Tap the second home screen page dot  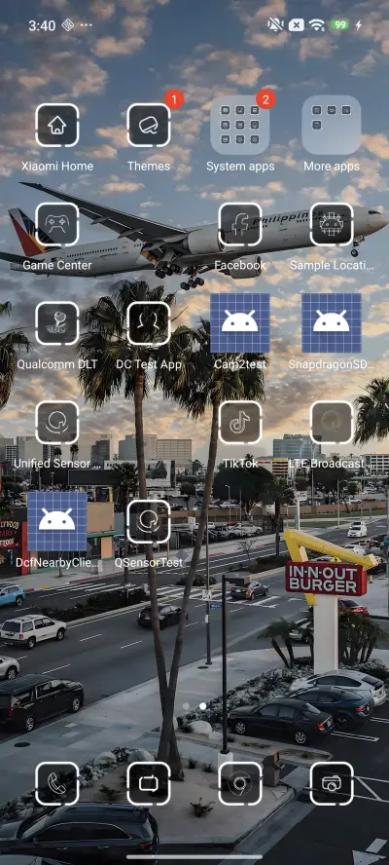click(x=202, y=706)
